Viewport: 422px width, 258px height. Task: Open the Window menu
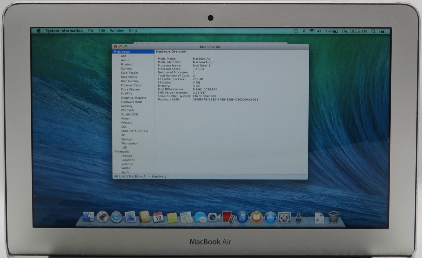click(117, 31)
